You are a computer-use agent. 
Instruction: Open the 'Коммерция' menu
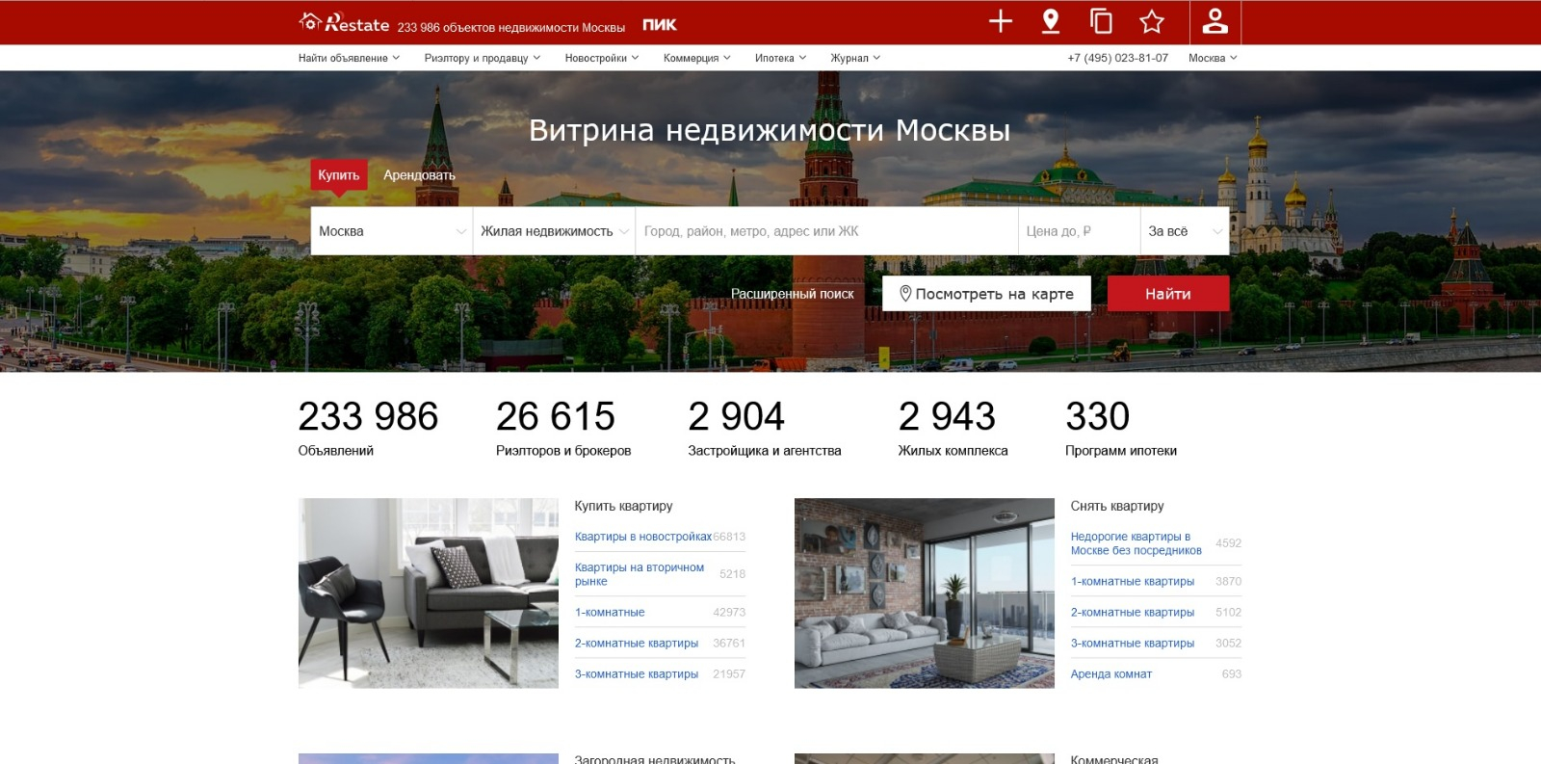[x=697, y=58]
